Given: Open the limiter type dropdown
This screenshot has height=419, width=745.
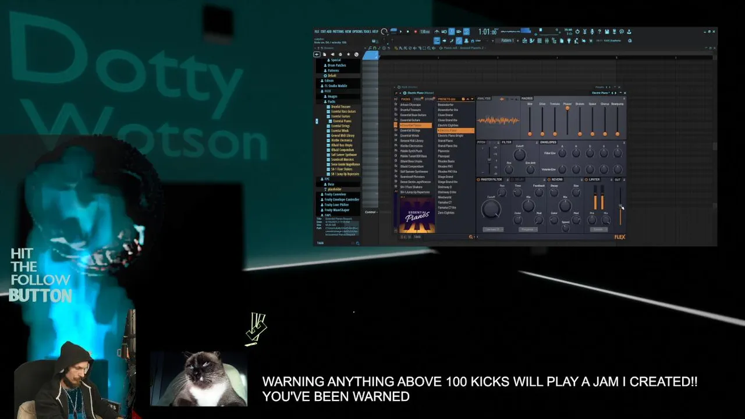Looking at the screenshot, I should (x=599, y=229).
